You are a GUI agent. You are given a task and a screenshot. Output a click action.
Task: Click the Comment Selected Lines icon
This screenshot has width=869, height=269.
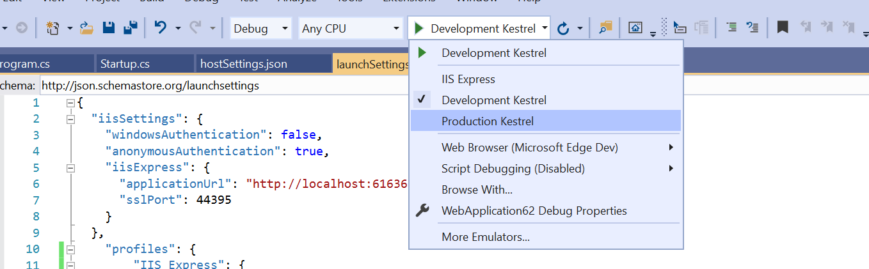click(x=731, y=28)
